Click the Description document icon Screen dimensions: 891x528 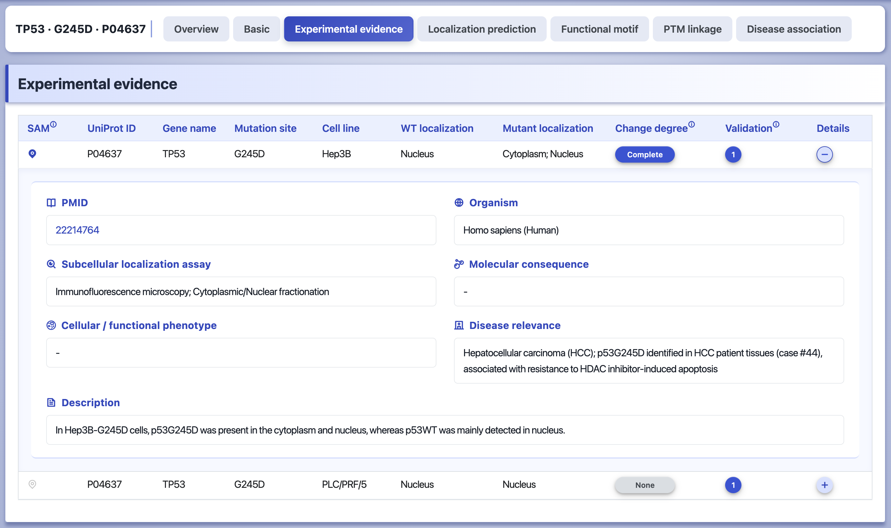coord(51,403)
